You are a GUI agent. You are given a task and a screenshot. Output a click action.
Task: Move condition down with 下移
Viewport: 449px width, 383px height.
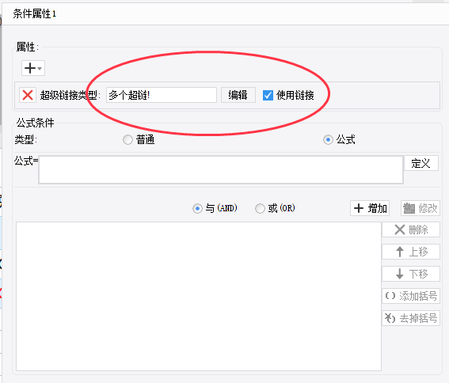[x=411, y=274]
